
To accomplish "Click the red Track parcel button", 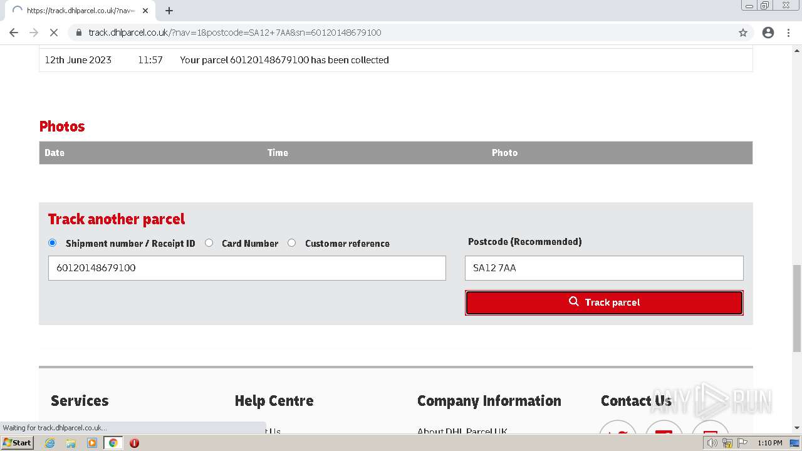I will pos(604,303).
